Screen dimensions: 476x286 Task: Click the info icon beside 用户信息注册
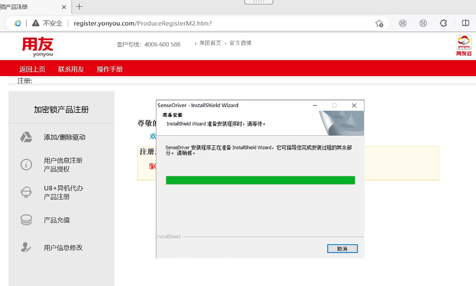tap(26, 165)
